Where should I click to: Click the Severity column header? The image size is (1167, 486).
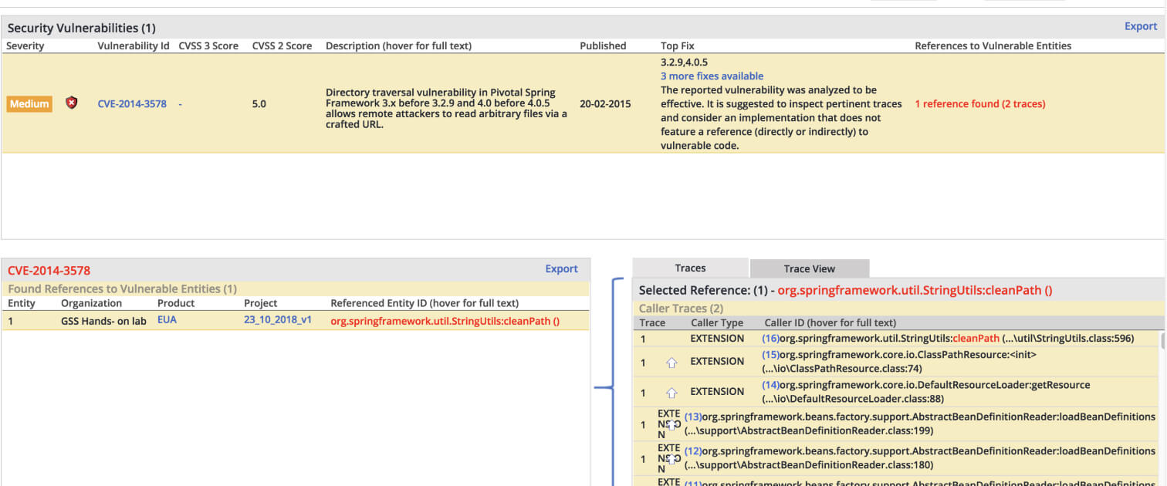25,46
